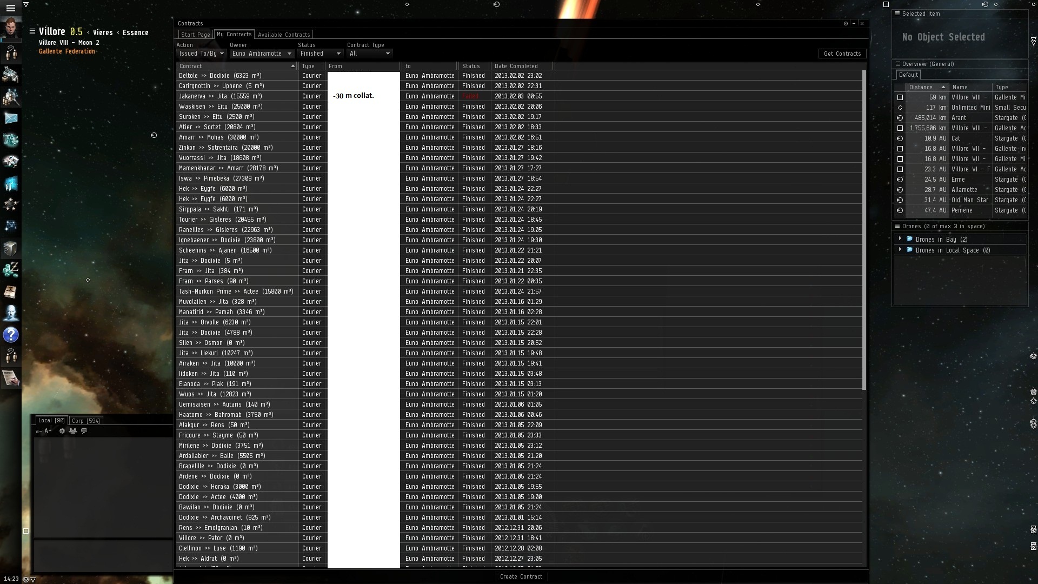Open the Help question mark icon
This screenshot has height=584, width=1038.
11,335
